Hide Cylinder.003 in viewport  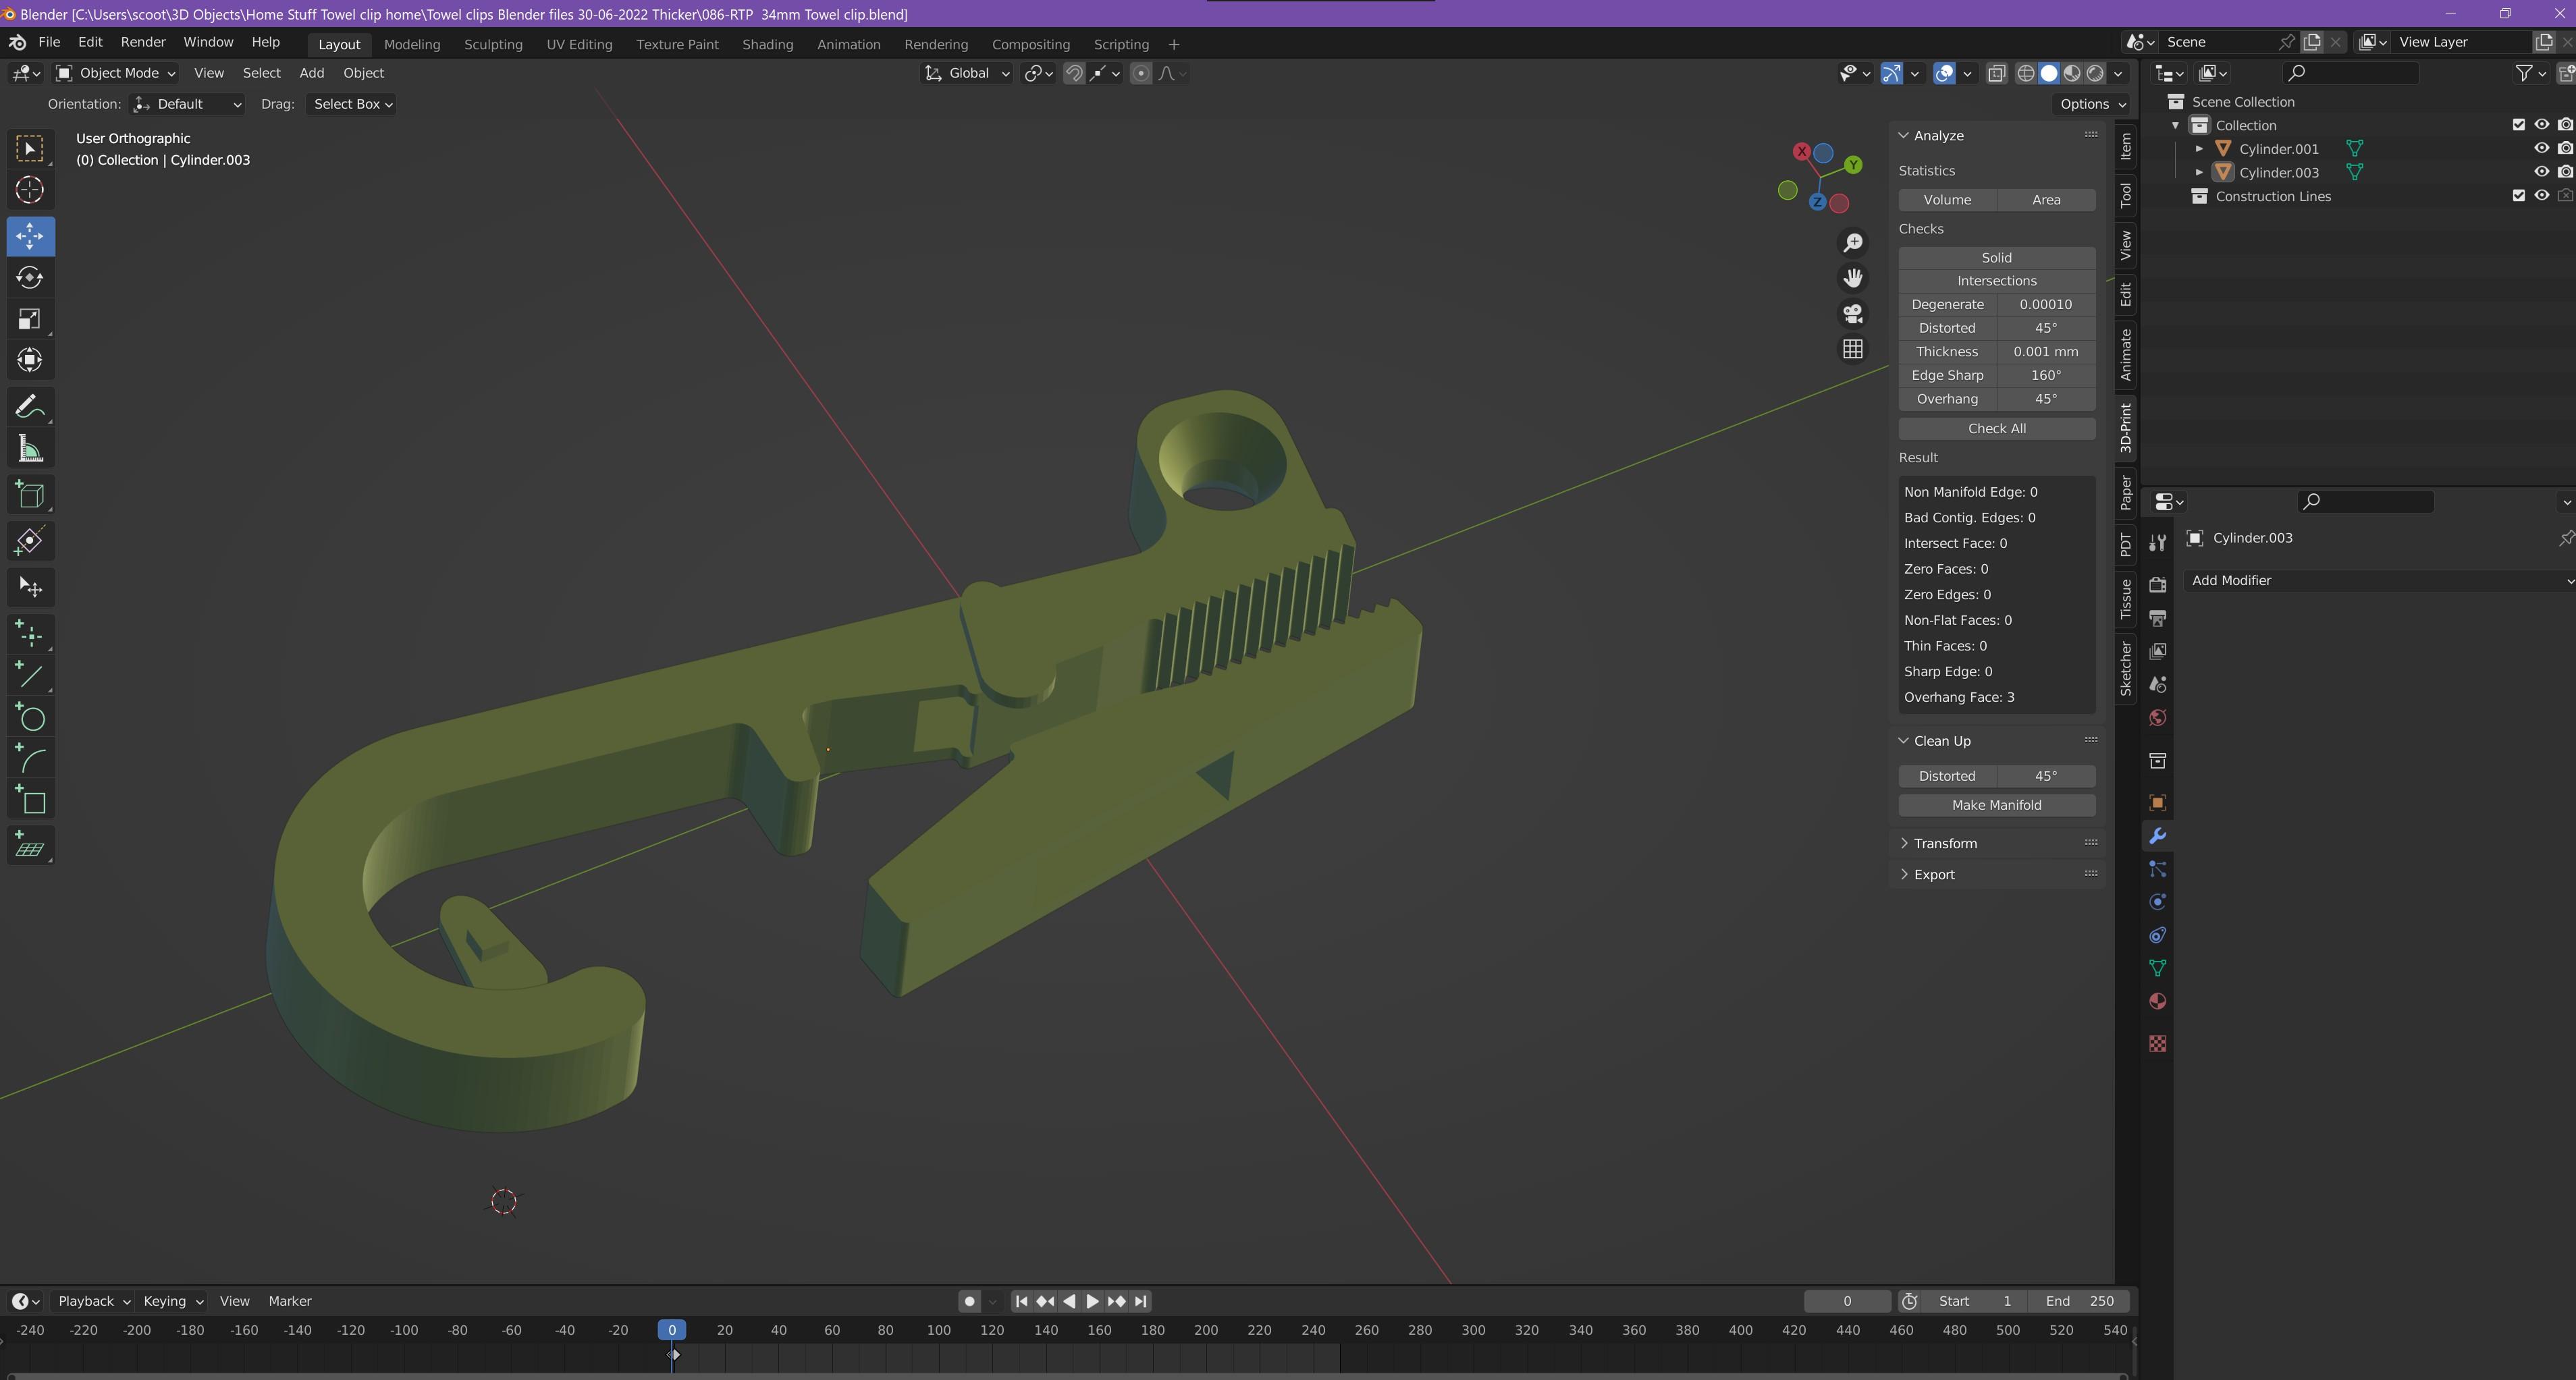(2541, 172)
